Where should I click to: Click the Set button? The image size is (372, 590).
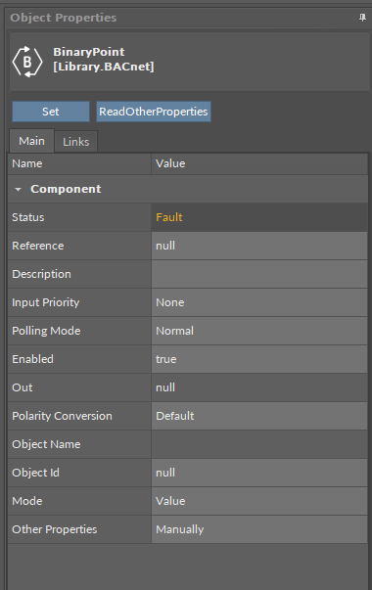coord(51,112)
